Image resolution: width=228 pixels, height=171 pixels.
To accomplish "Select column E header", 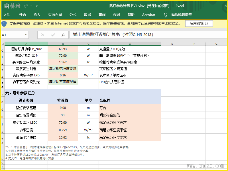I will click(x=172, y=44).
